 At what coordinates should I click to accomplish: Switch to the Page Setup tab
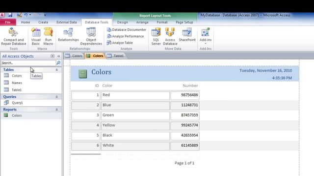click(x=184, y=22)
